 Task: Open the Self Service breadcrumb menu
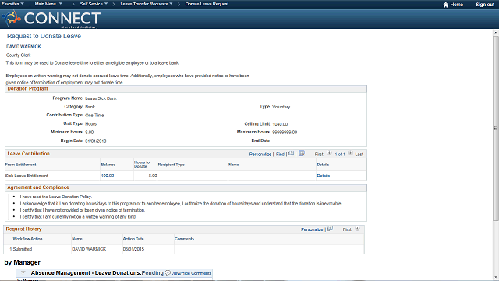pyautogui.click(x=94, y=4)
